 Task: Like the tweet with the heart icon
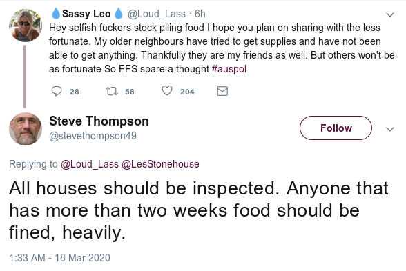(167, 91)
